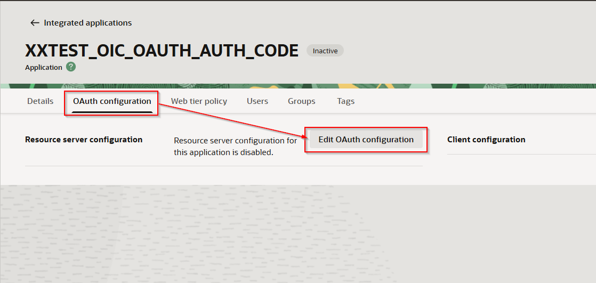Click the XXTEST_OIC_OAUTH_AUTH_CODE application title

pos(162,51)
